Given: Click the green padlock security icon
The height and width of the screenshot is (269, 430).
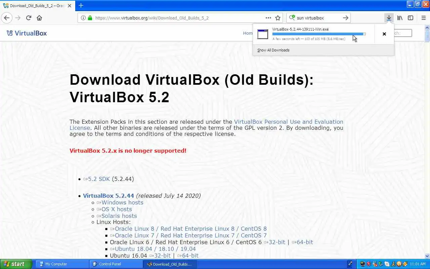Looking at the screenshot, I should pyautogui.click(x=90, y=18).
